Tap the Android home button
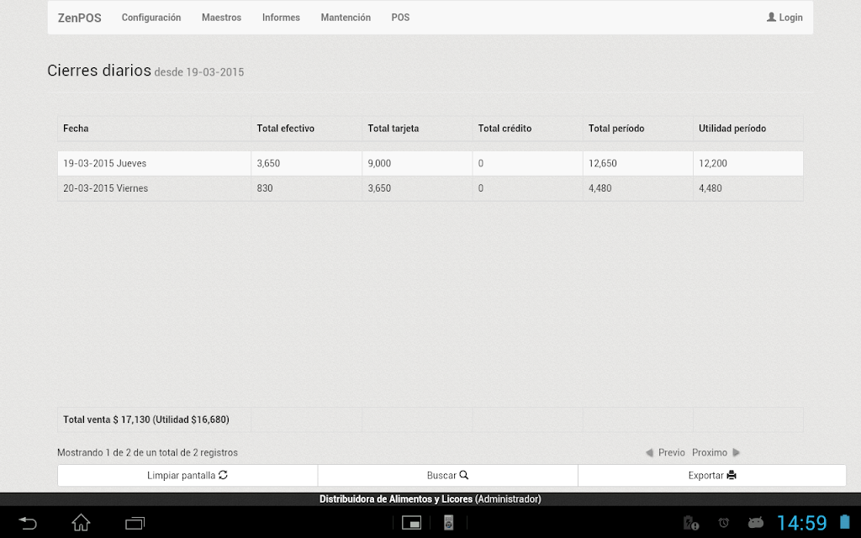This screenshot has height=538, width=861. (81, 523)
